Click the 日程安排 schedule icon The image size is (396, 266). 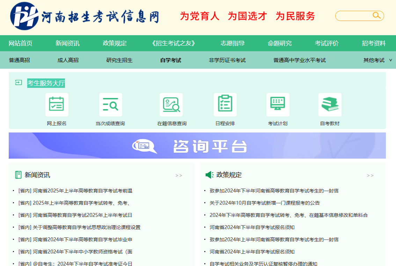225,105
